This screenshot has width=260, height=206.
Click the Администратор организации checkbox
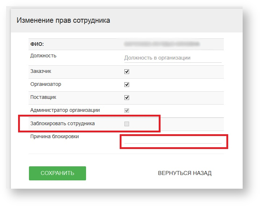tap(127, 110)
